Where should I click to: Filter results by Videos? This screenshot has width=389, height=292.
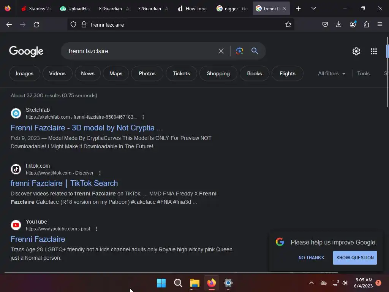click(x=57, y=73)
